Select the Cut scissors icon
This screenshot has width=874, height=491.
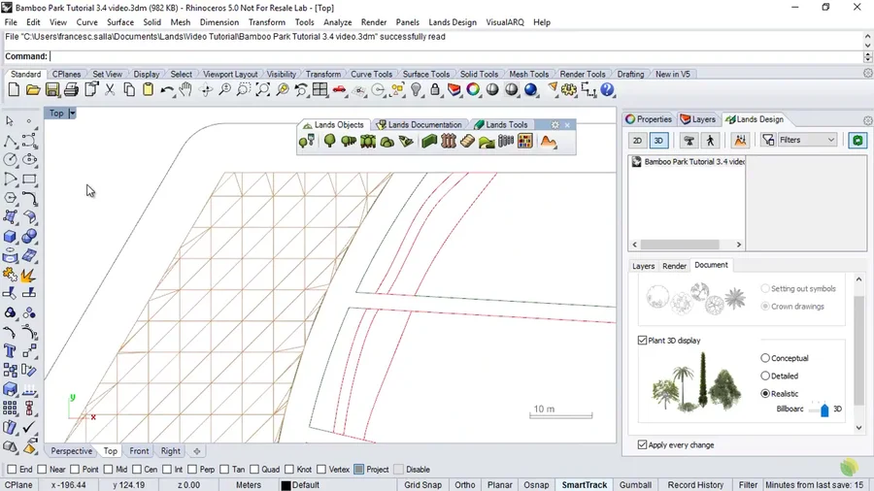[x=110, y=89]
